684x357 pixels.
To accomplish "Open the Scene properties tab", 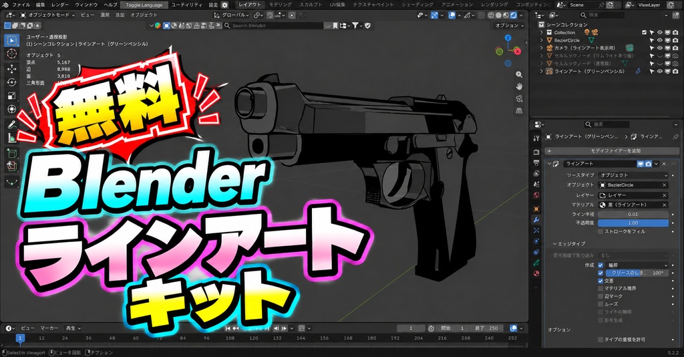I will (x=536, y=184).
